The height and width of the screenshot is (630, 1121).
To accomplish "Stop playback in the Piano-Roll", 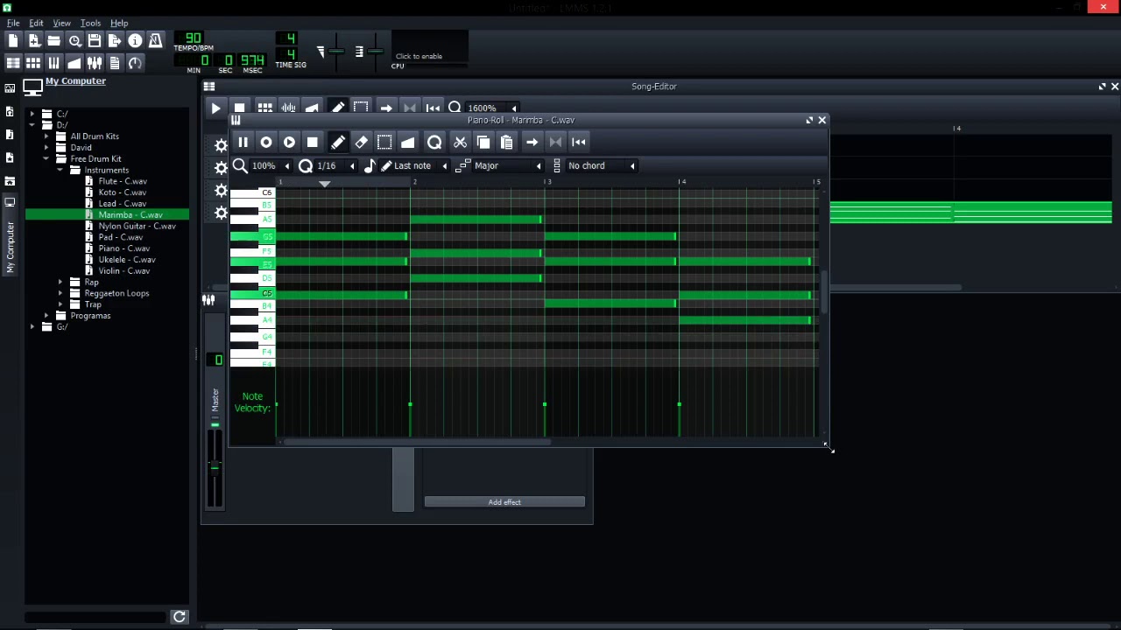I will 313,142.
